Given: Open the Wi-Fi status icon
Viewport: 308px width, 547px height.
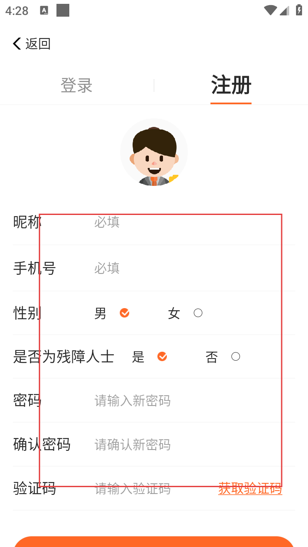Looking at the screenshot, I should (x=270, y=11).
